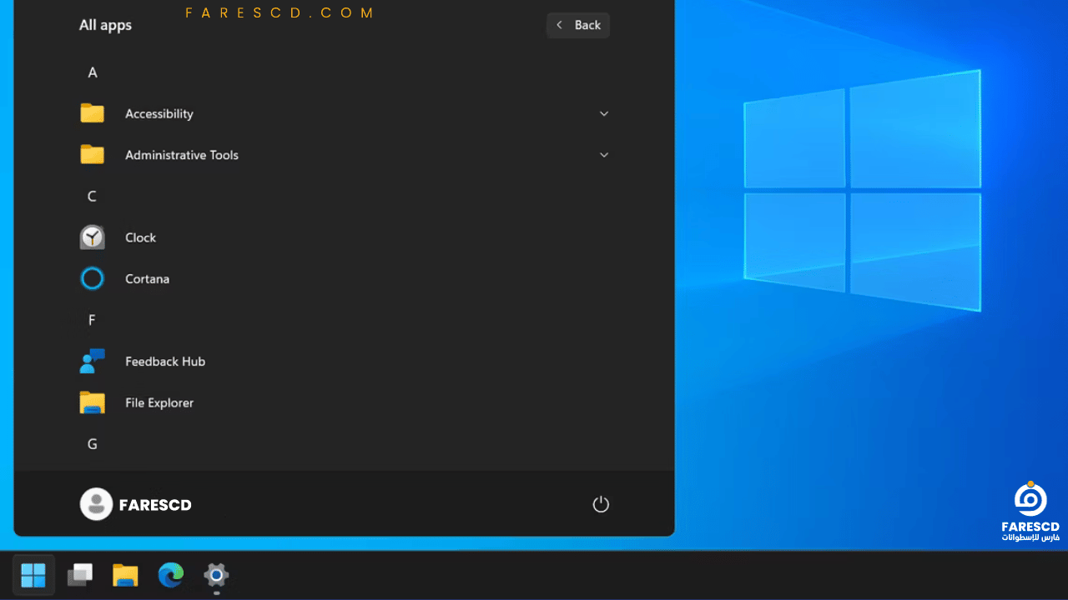Click the power button icon
Viewport: 1068px width, 600px height.
click(601, 504)
